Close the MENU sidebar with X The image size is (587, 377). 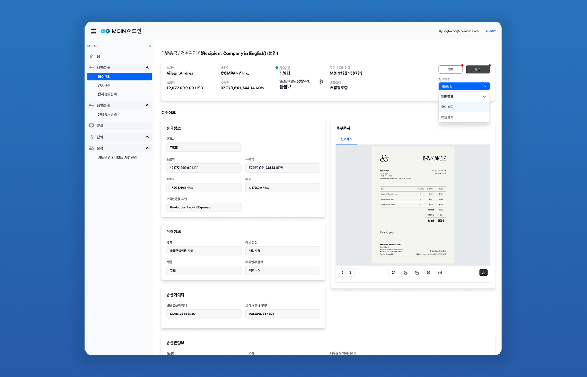(x=149, y=46)
